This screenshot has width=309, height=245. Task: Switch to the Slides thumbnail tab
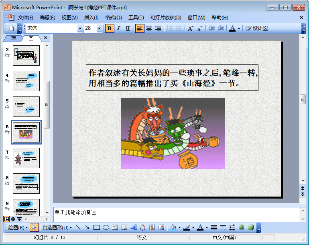point(31,38)
